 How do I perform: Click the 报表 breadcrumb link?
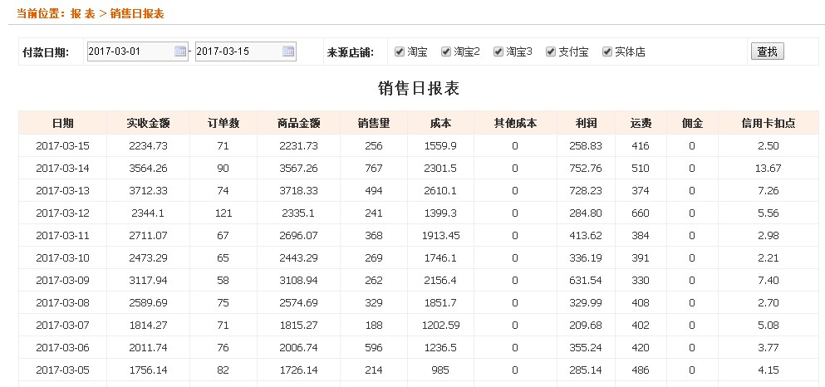click(83, 14)
